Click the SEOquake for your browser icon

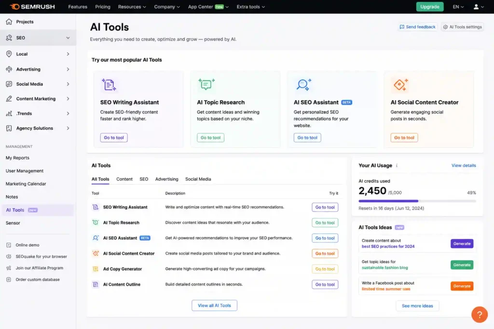tap(9, 256)
